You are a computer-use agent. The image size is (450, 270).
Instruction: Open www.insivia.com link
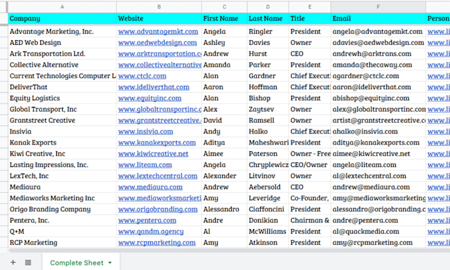pyautogui.click(x=146, y=131)
